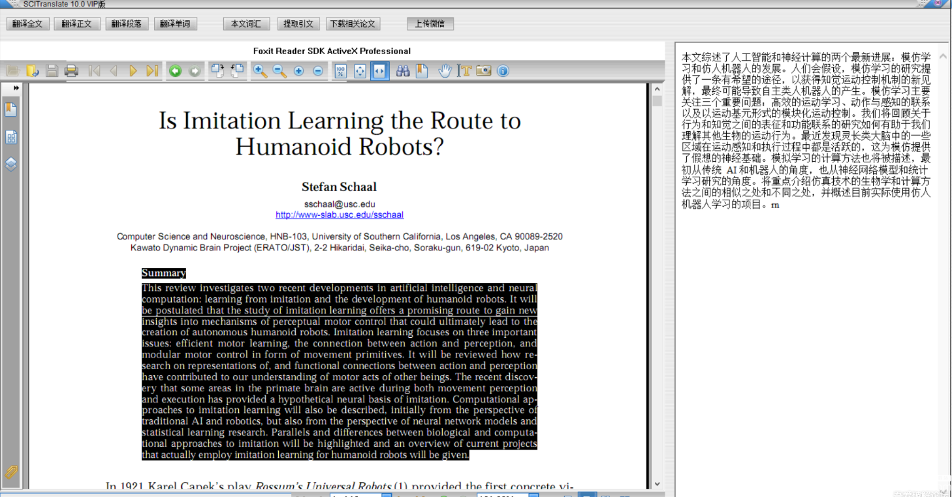Image resolution: width=952 pixels, height=497 pixels.
Task: Go to the previous page
Action: [114, 71]
